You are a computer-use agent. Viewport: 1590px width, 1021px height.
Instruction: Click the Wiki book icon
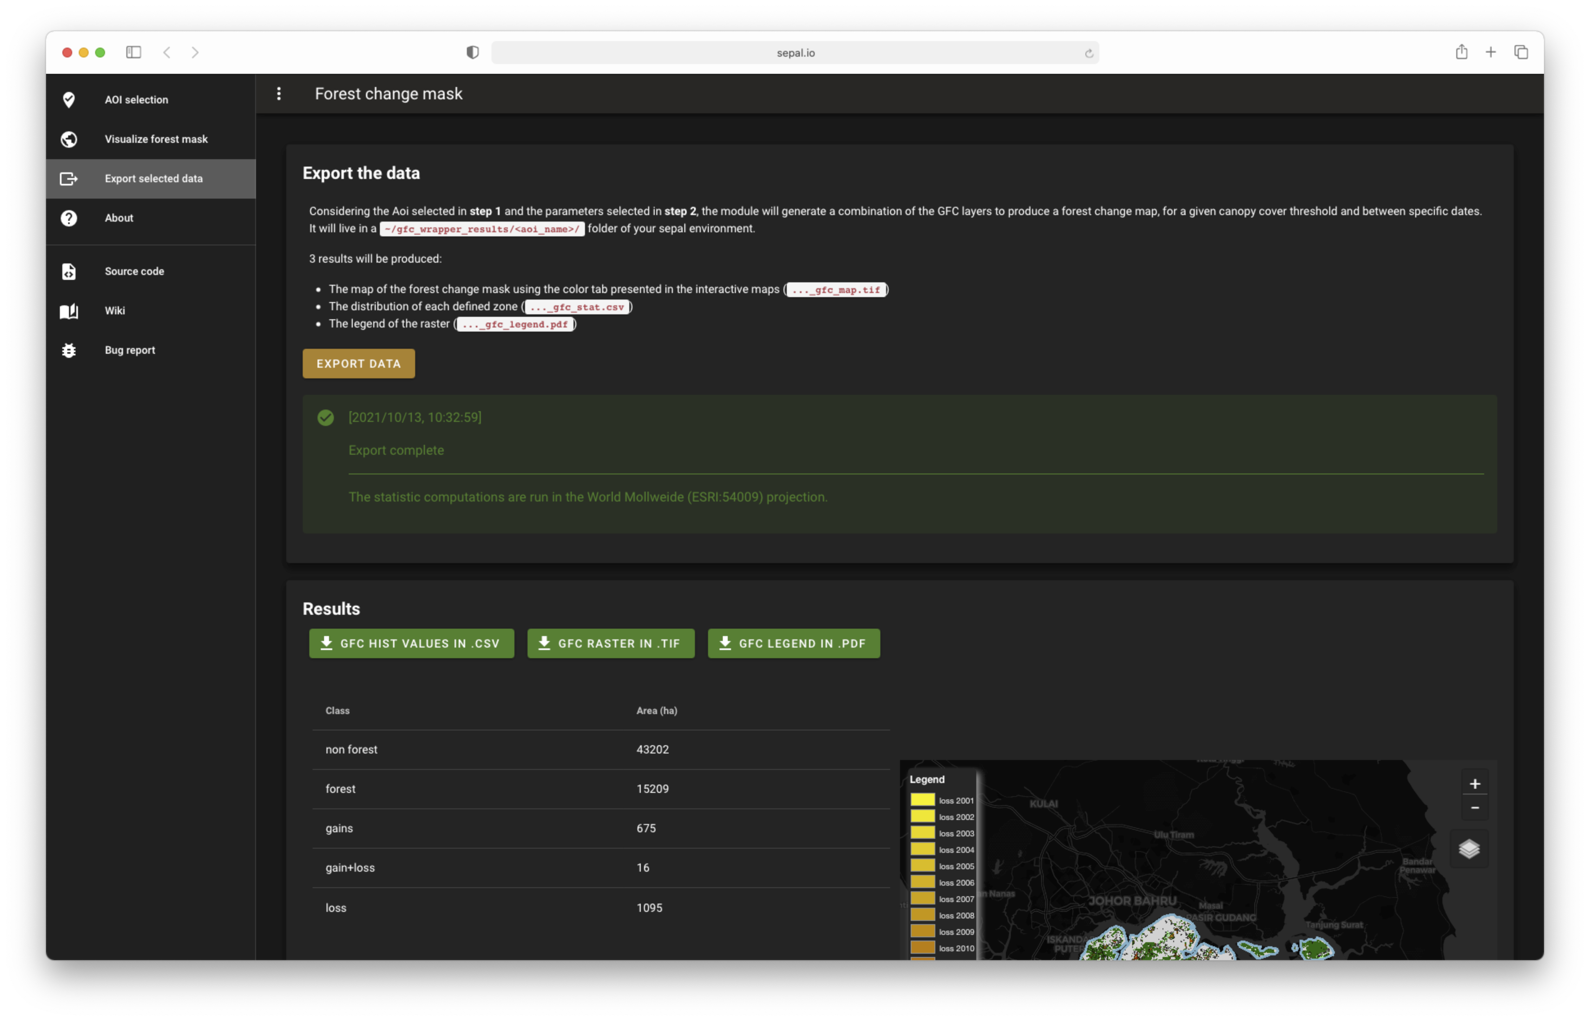[69, 311]
